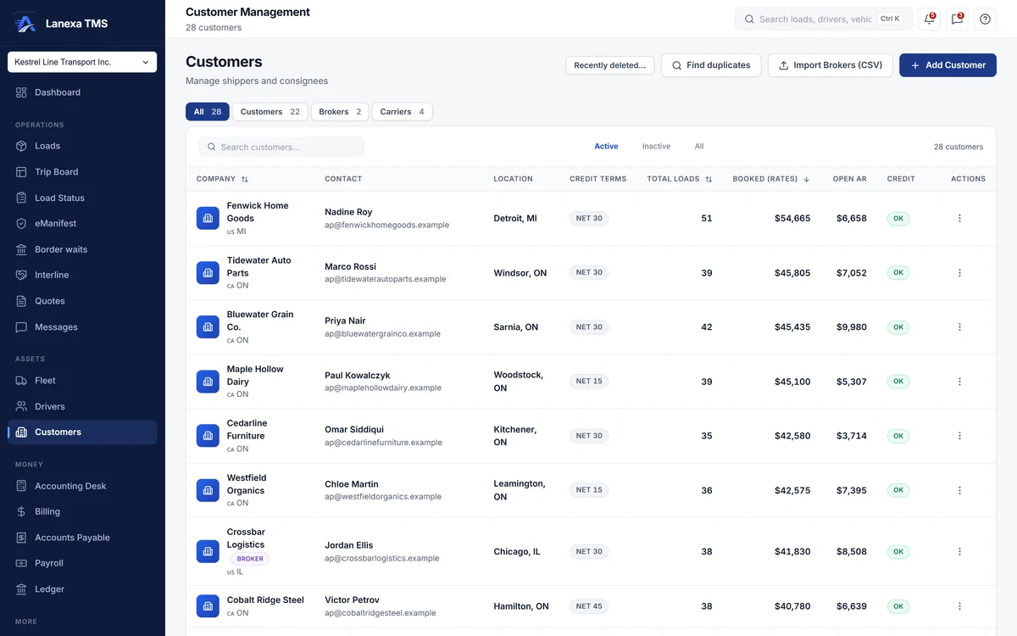
Task: Select the All 28 tab
Action: coord(208,112)
